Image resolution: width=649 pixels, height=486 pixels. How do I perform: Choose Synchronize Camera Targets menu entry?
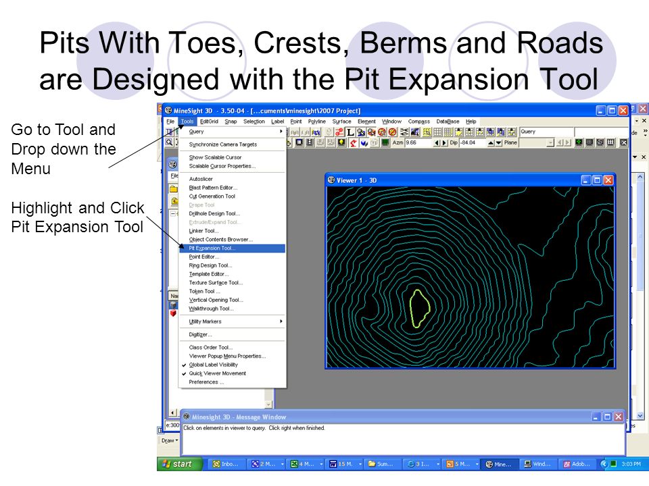pyautogui.click(x=232, y=144)
